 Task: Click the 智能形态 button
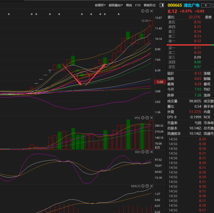[x=149, y=5]
